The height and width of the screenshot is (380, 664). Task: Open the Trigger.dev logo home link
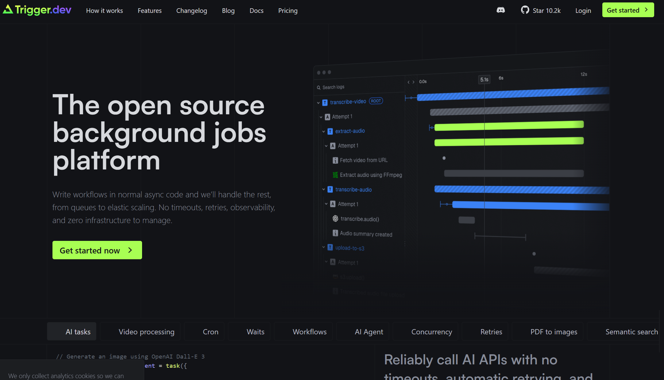tap(37, 10)
